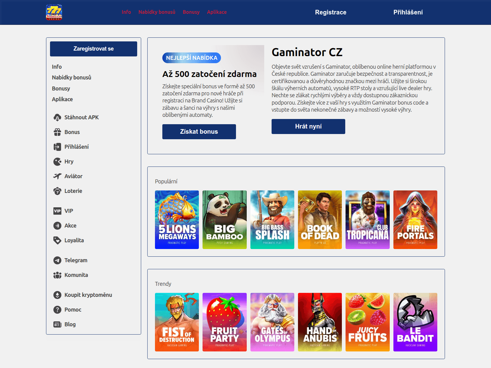The height and width of the screenshot is (368, 491).
Task: Click the Přihlášení header button
Action: pos(408,12)
